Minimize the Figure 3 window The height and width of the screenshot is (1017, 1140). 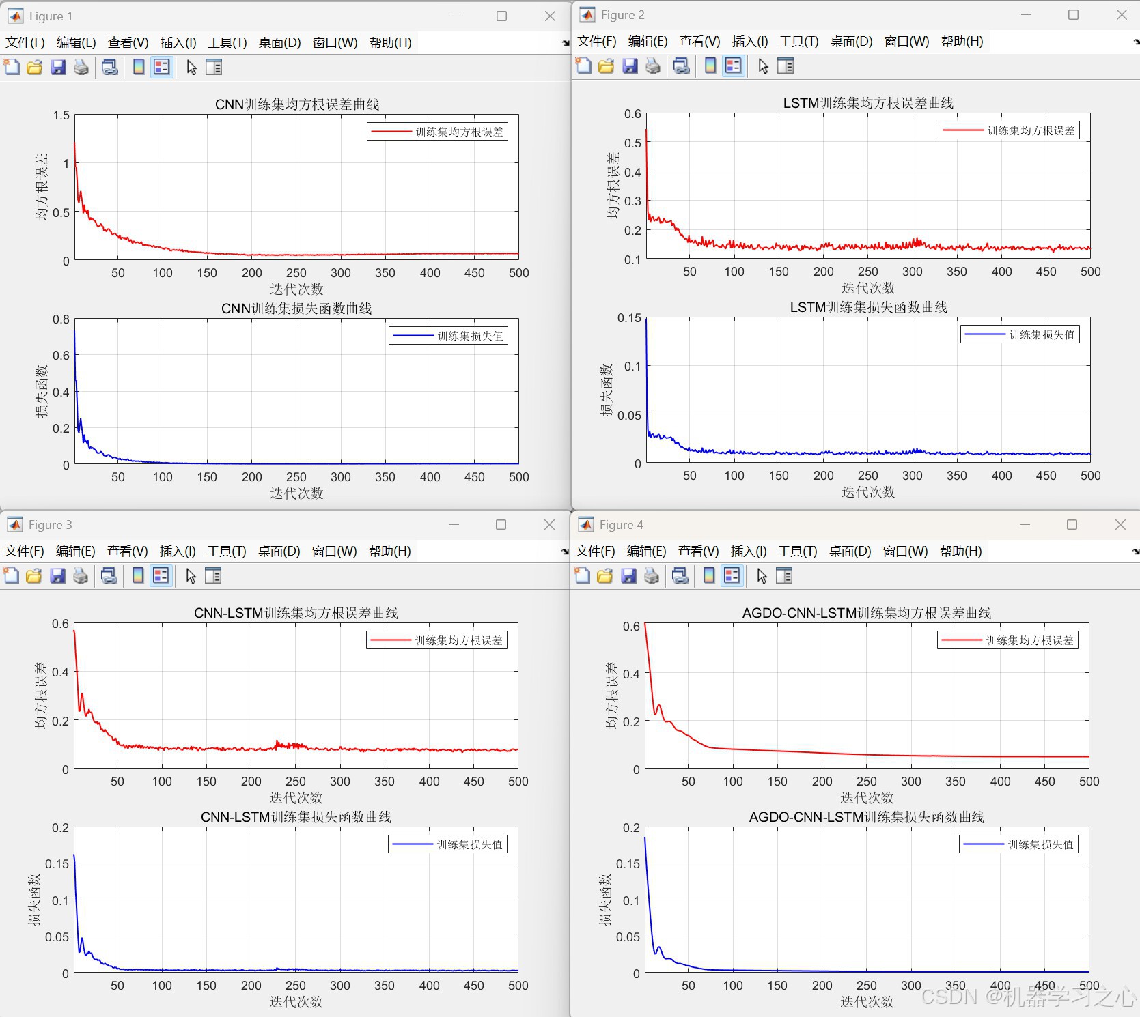(x=454, y=524)
